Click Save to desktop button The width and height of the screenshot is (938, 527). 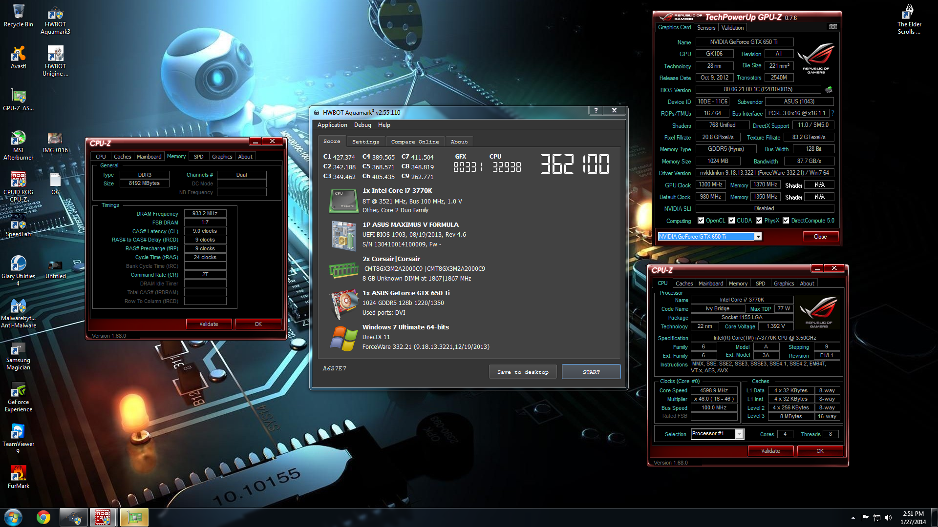523,372
